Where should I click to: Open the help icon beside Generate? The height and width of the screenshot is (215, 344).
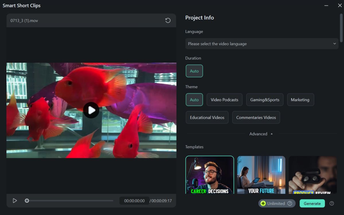click(332, 204)
